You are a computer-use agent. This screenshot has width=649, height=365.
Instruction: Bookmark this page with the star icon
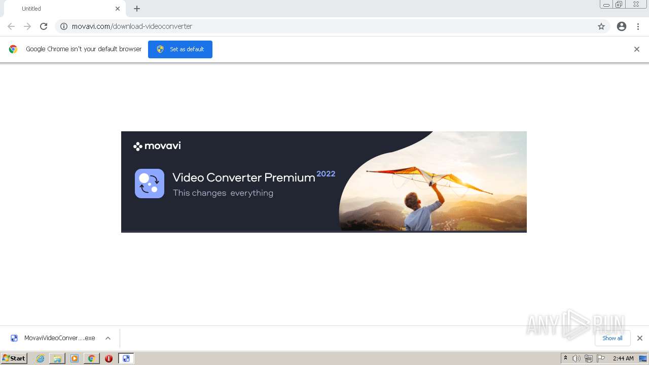coord(601,26)
